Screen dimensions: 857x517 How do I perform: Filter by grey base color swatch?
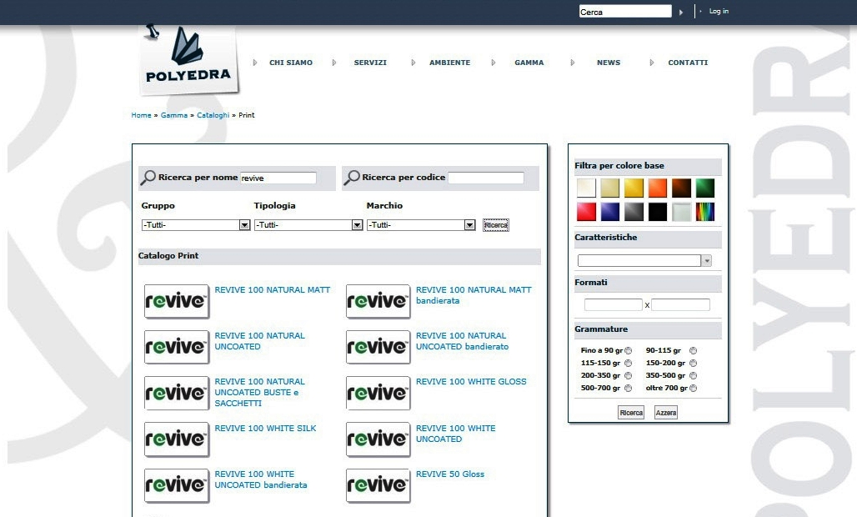tap(634, 212)
